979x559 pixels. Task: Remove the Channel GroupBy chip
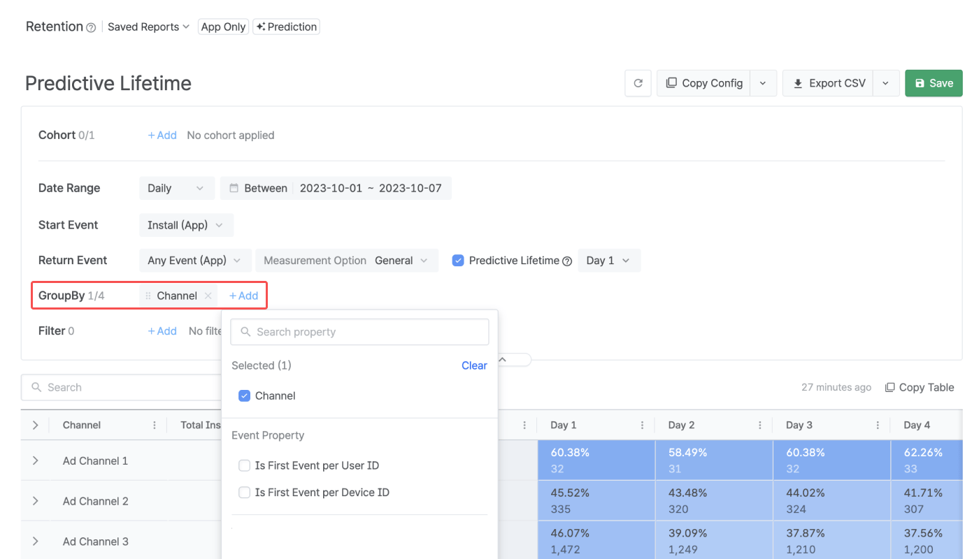(x=208, y=296)
